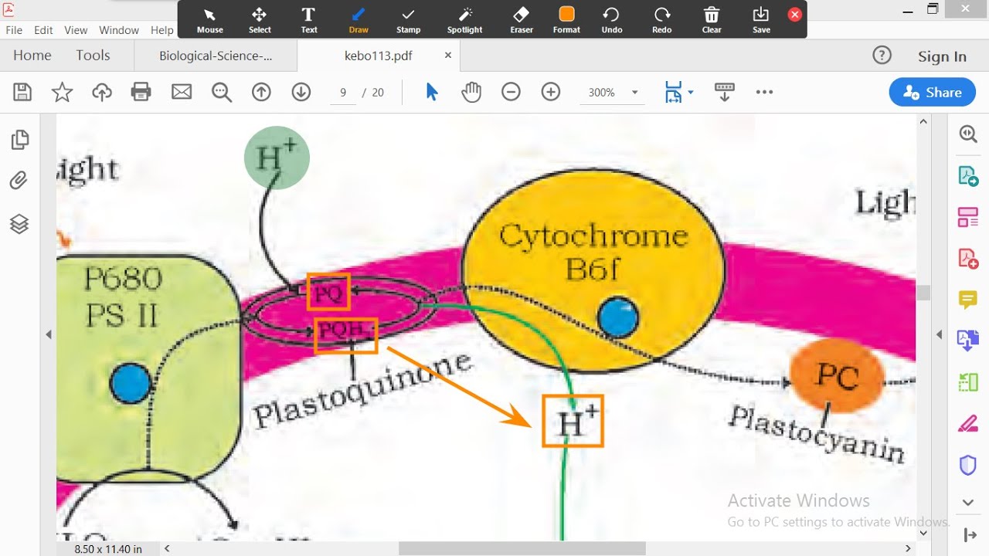Expand the left navigation pane arrow
Screen dimensions: 989x556
(x=49, y=334)
